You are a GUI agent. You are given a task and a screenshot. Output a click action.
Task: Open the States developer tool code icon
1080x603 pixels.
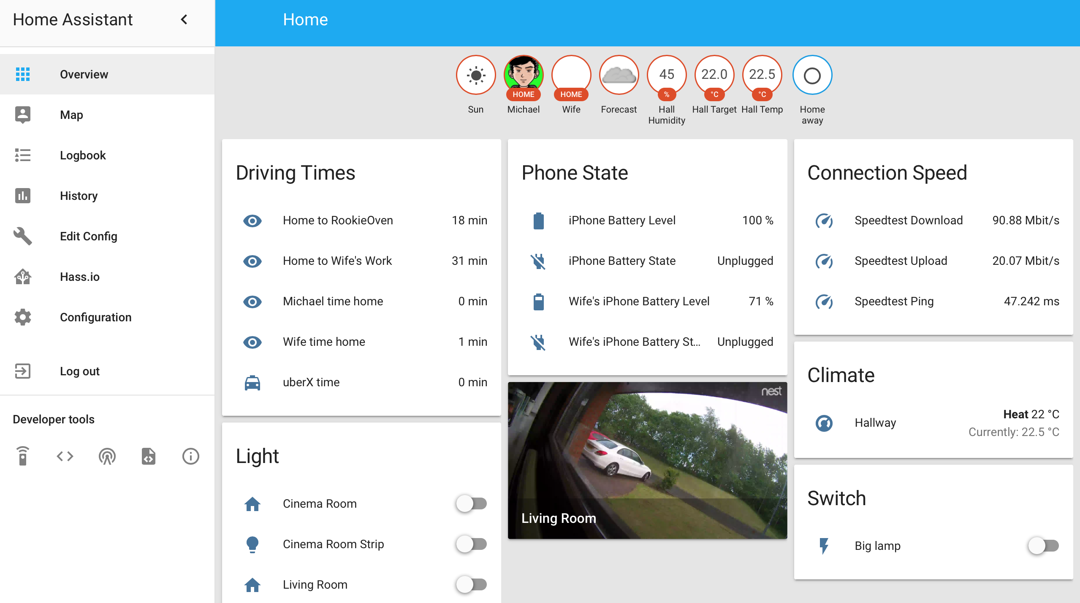click(x=65, y=456)
